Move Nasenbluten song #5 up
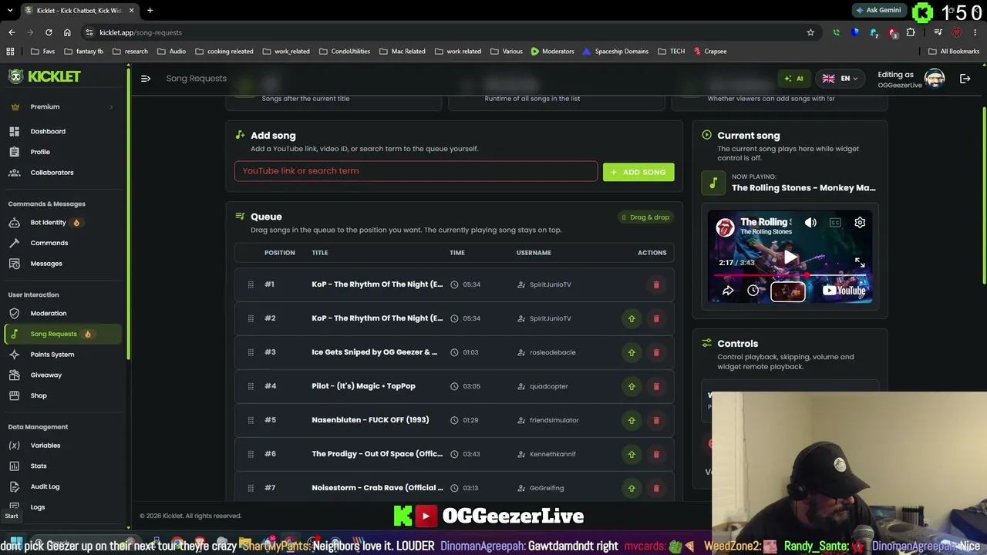The image size is (987, 555). pyautogui.click(x=632, y=420)
